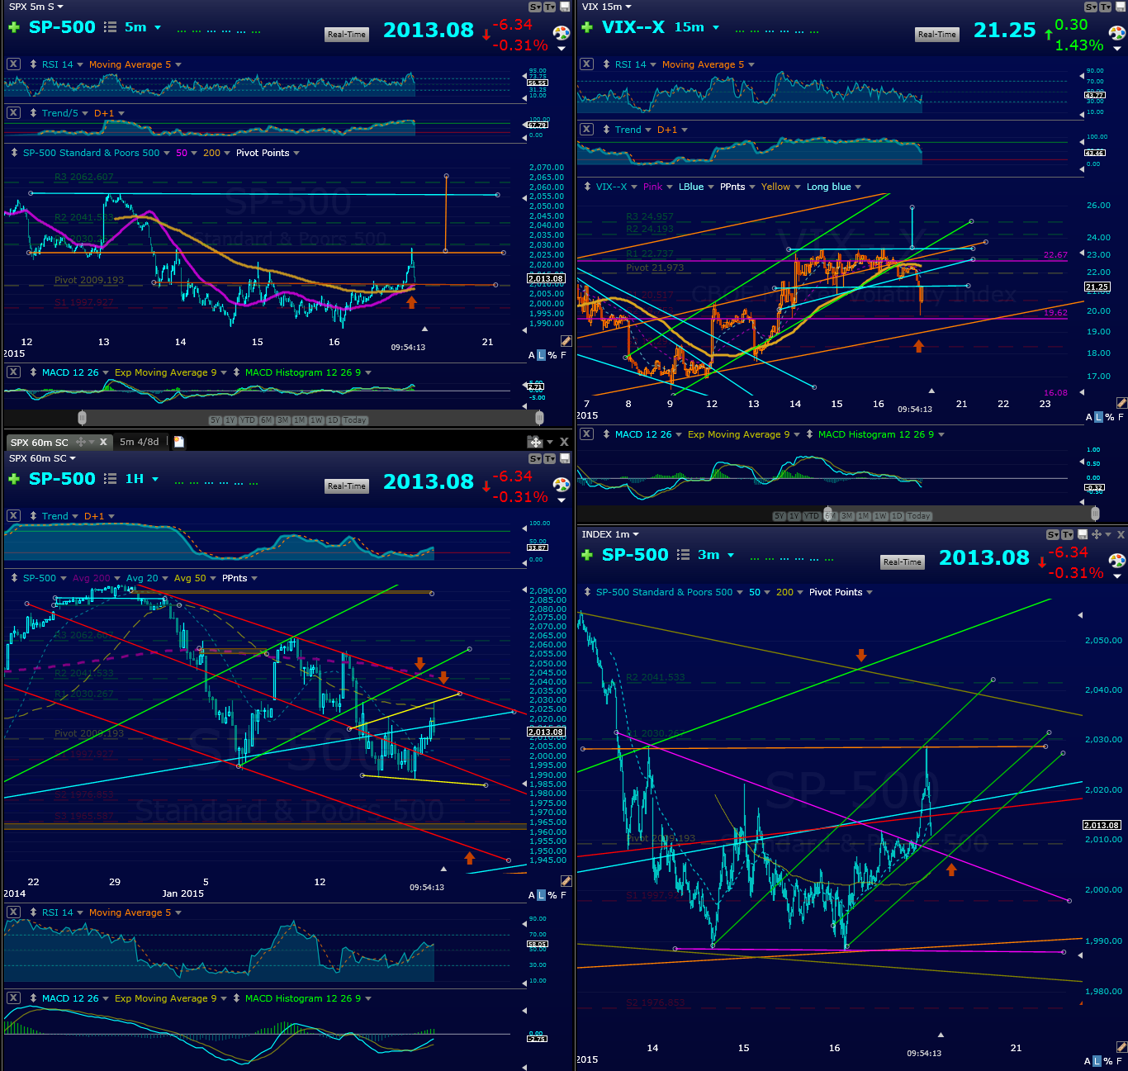Toggle L log scale in SPX 60m chart
The width and height of the screenshot is (1128, 1071).
pos(541,895)
